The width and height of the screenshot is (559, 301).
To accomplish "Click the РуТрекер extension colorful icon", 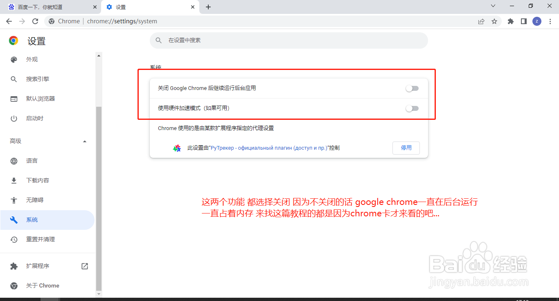I will pos(177,148).
